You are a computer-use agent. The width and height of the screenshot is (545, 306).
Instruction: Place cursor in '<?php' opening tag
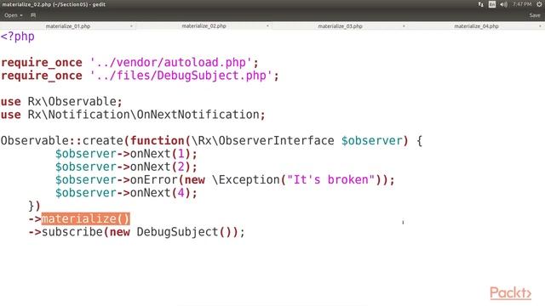point(18,37)
